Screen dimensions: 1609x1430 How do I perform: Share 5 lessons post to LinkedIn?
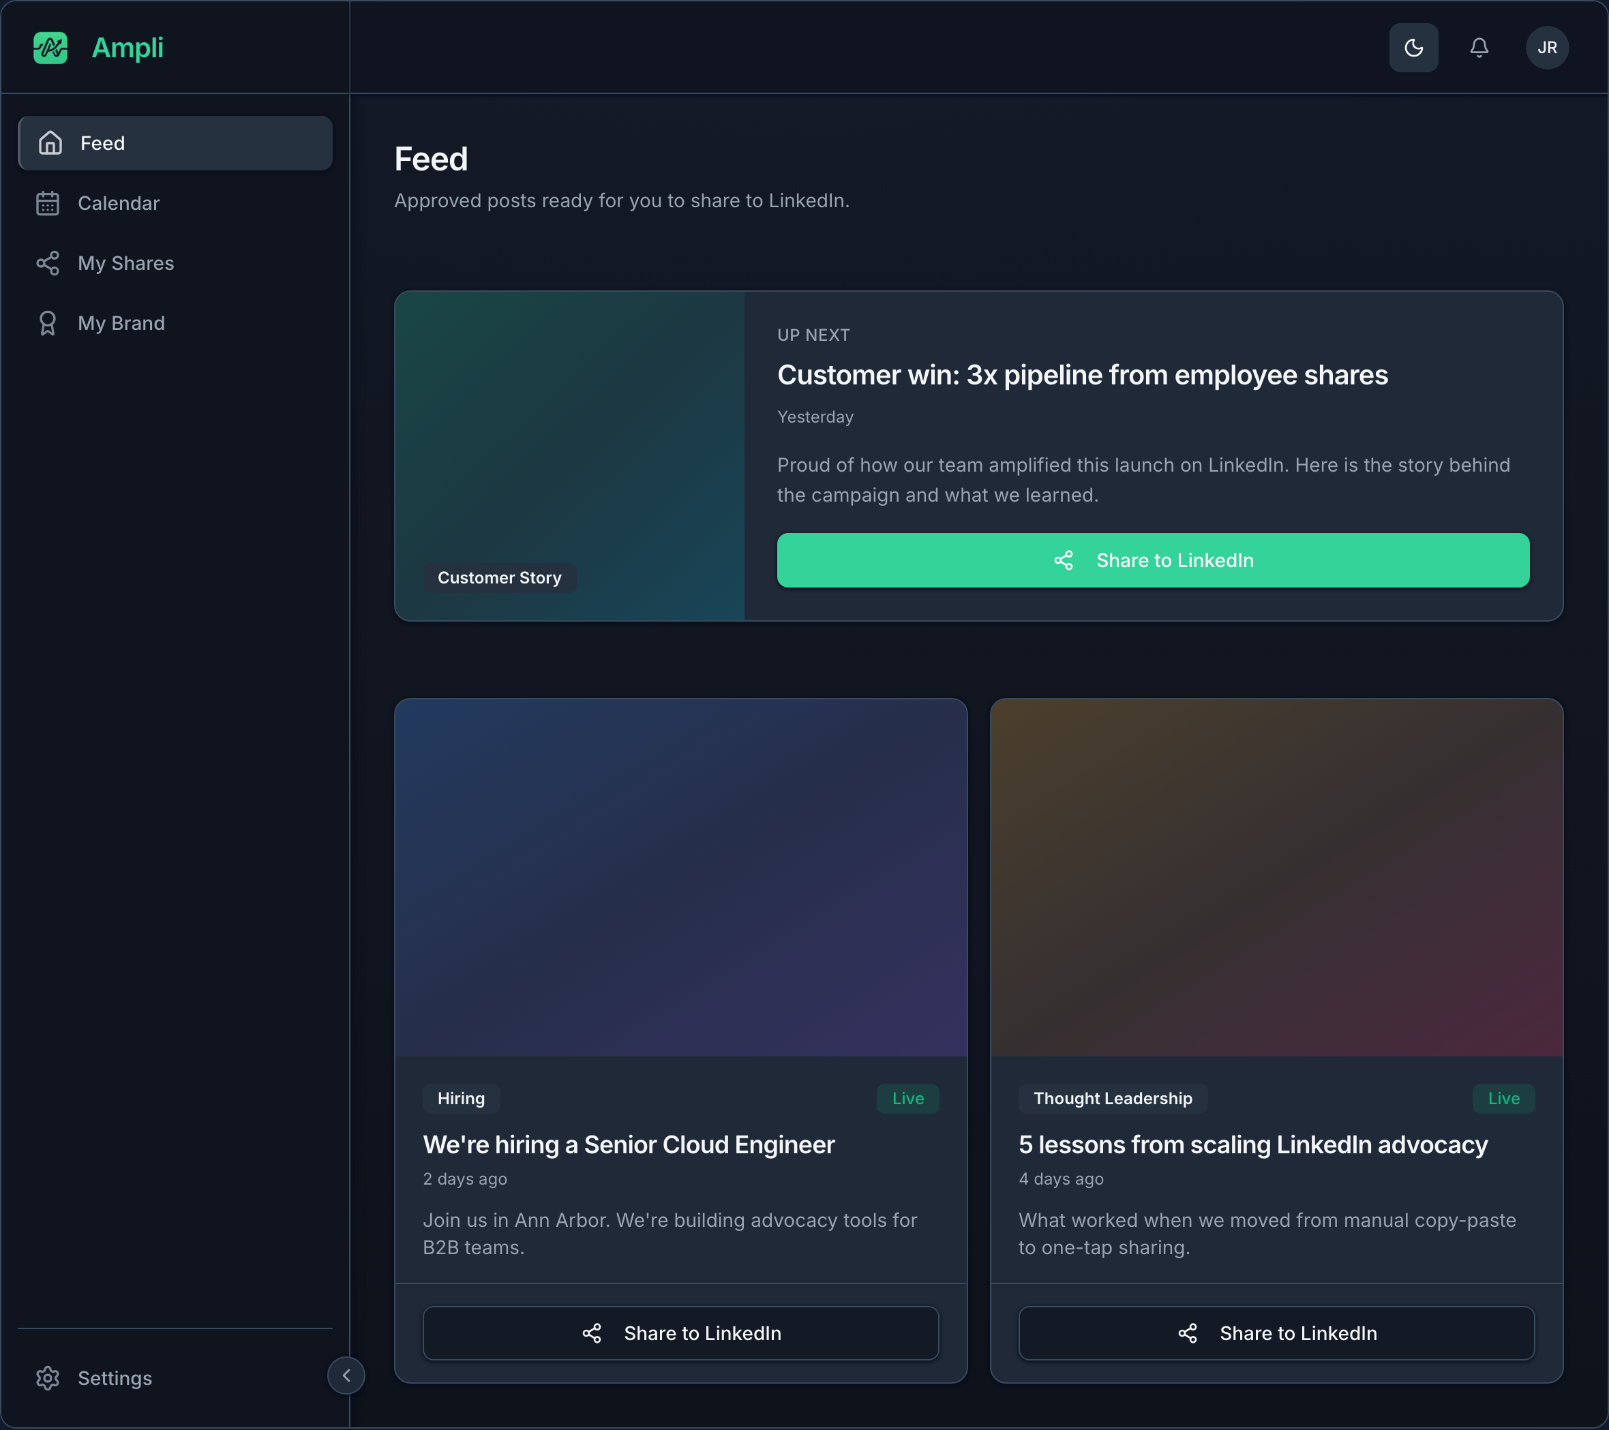click(1276, 1333)
